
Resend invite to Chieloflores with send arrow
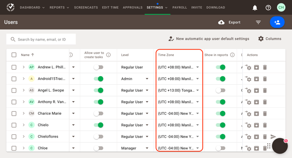(x=273, y=137)
